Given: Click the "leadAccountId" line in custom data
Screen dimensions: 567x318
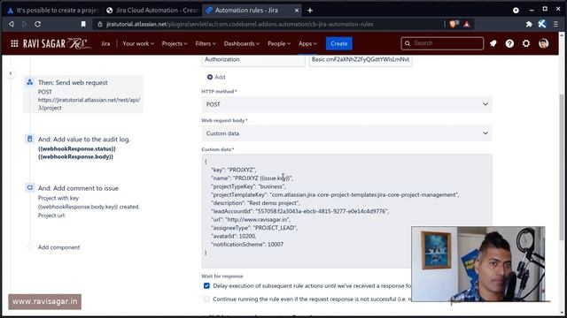Looking at the screenshot, I should click(x=299, y=211).
